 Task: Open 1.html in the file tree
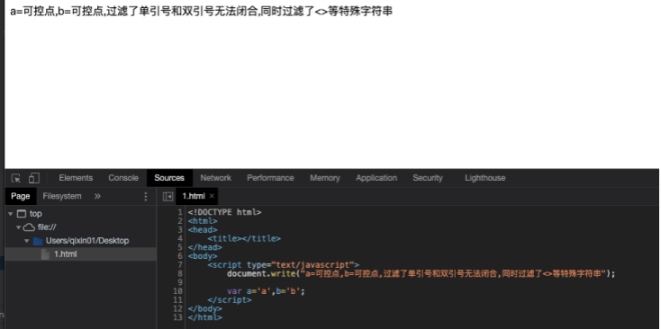66,254
